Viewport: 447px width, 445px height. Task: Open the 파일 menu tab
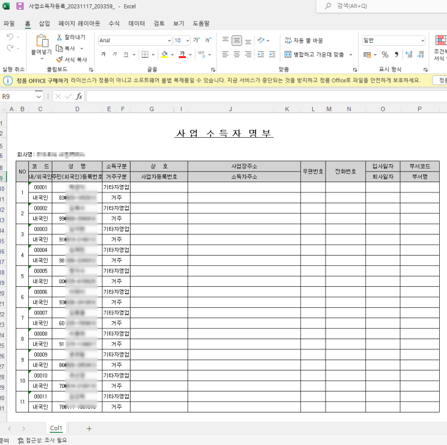coord(9,23)
